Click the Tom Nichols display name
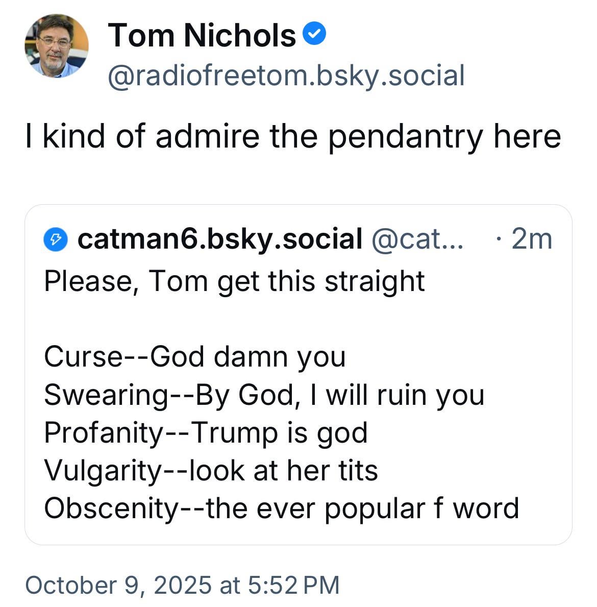This screenshot has height=607, width=597. point(202,36)
